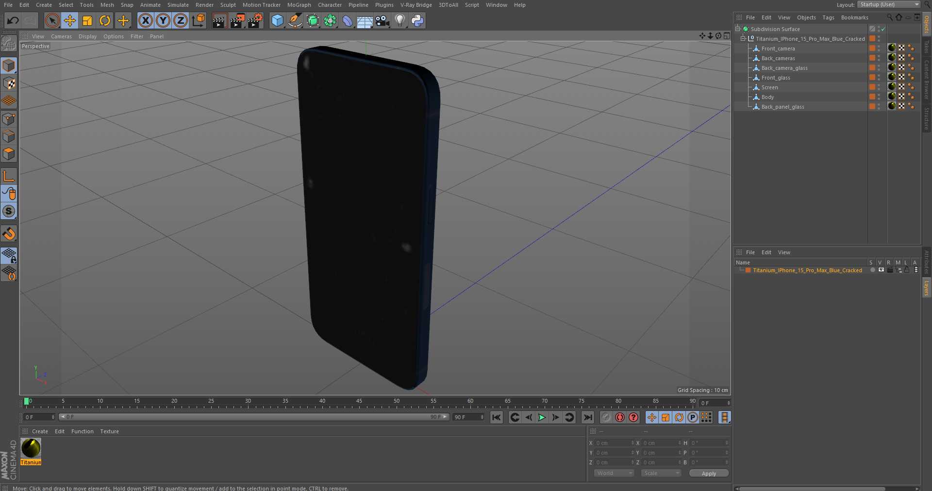Toggle layer Solo for Titanium layer

pyautogui.click(x=872, y=270)
